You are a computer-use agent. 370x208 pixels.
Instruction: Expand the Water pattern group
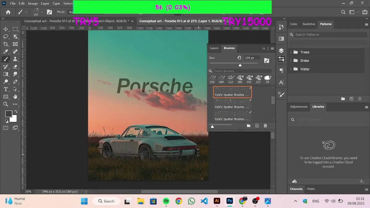(x=291, y=69)
